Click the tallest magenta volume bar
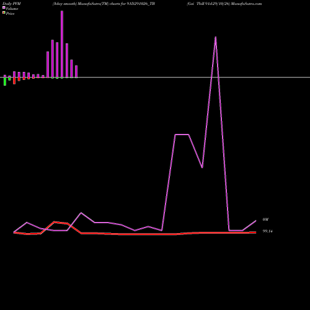The width and height of the screenshot is (310, 310). (x=62, y=45)
